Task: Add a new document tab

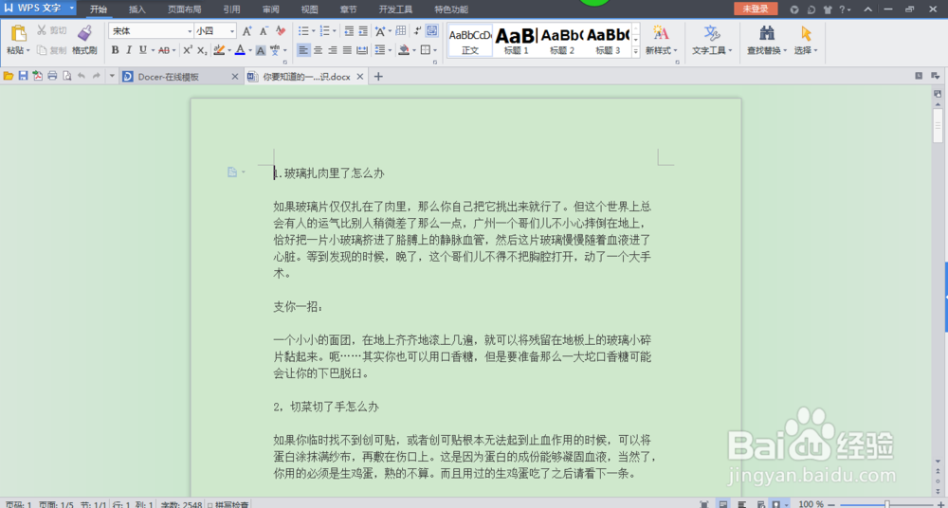Action: pos(378,77)
